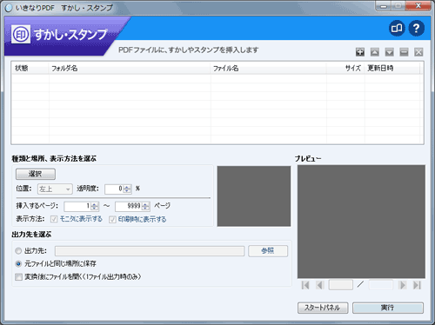
Task: Sort by 状態 column header
Action: tap(30, 69)
